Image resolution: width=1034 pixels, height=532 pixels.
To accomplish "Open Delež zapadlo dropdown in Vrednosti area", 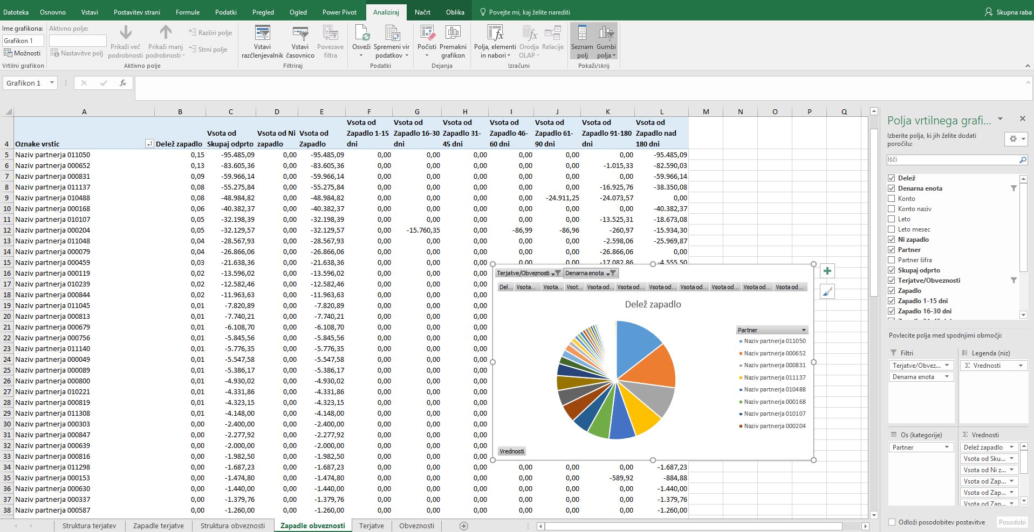I will (x=1011, y=447).
